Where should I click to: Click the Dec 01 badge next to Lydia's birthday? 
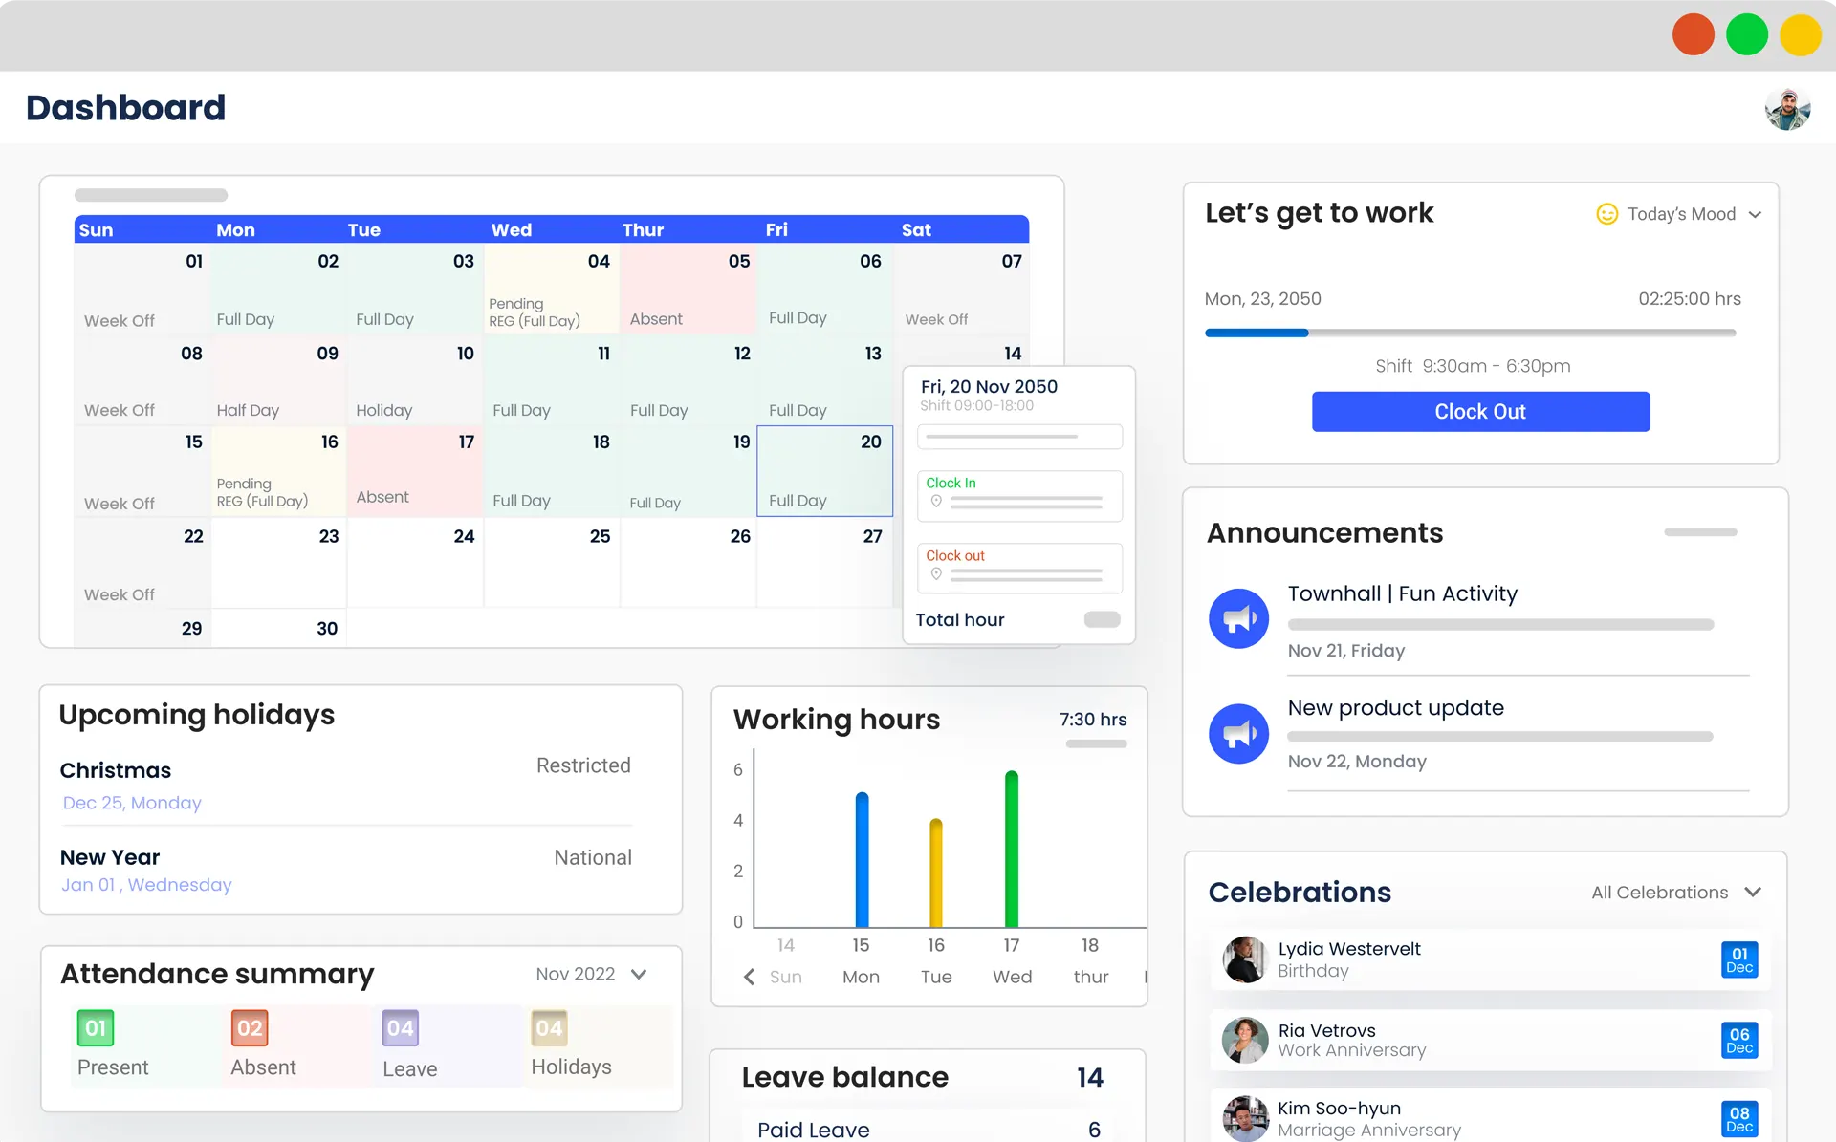(x=1740, y=959)
